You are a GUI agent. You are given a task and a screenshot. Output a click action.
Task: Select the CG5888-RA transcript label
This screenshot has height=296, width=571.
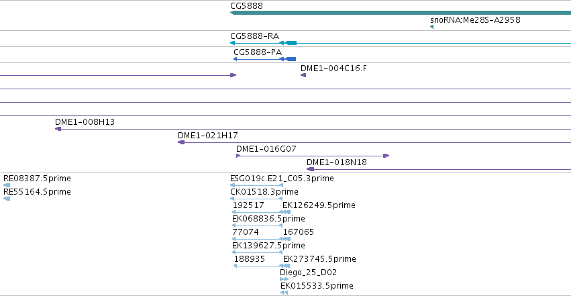[254, 36]
